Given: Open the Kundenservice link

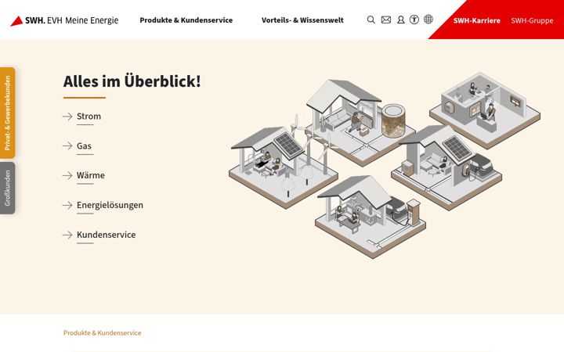Looking at the screenshot, I should (106, 235).
